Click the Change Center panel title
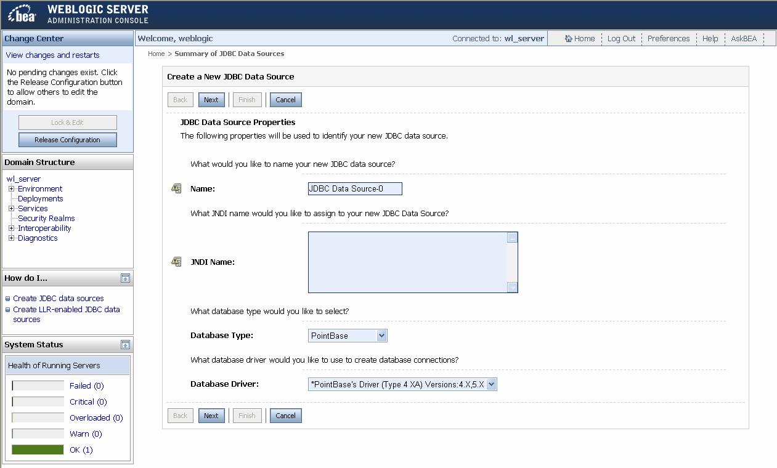Image resolution: width=777 pixels, height=468 pixels. tap(34, 39)
